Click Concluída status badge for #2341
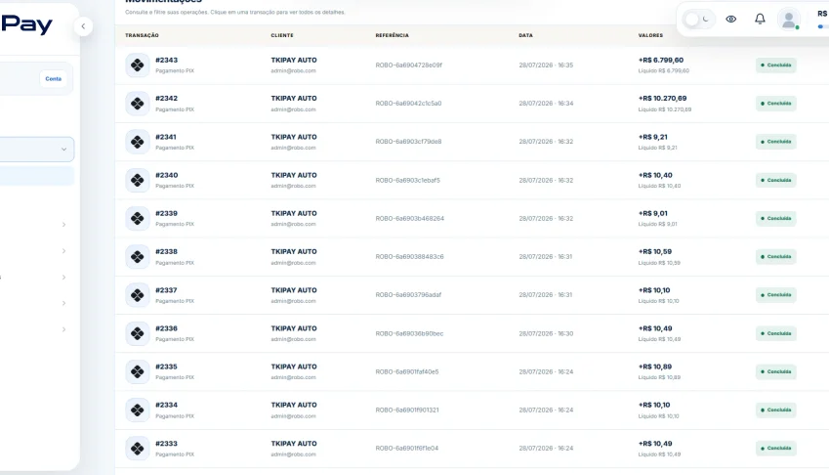The width and height of the screenshot is (829, 475). pos(775,142)
